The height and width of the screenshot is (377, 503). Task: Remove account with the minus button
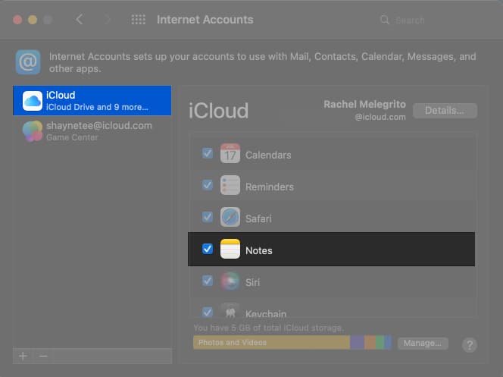(x=43, y=356)
